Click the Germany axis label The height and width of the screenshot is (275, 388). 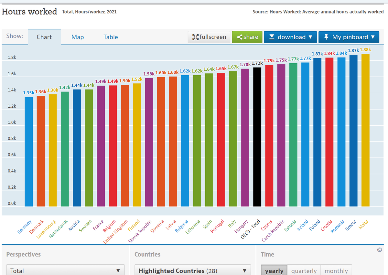pos(25,227)
